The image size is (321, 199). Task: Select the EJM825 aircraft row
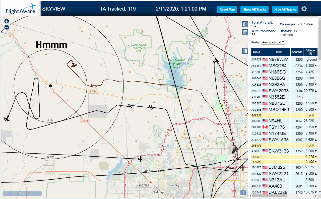[284, 167]
